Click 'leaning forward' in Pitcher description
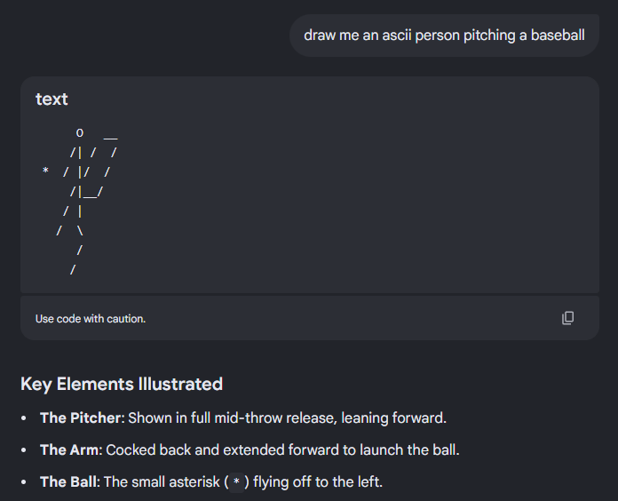Image resolution: width=618 pixels, height=501 pixels. (392, 417)
